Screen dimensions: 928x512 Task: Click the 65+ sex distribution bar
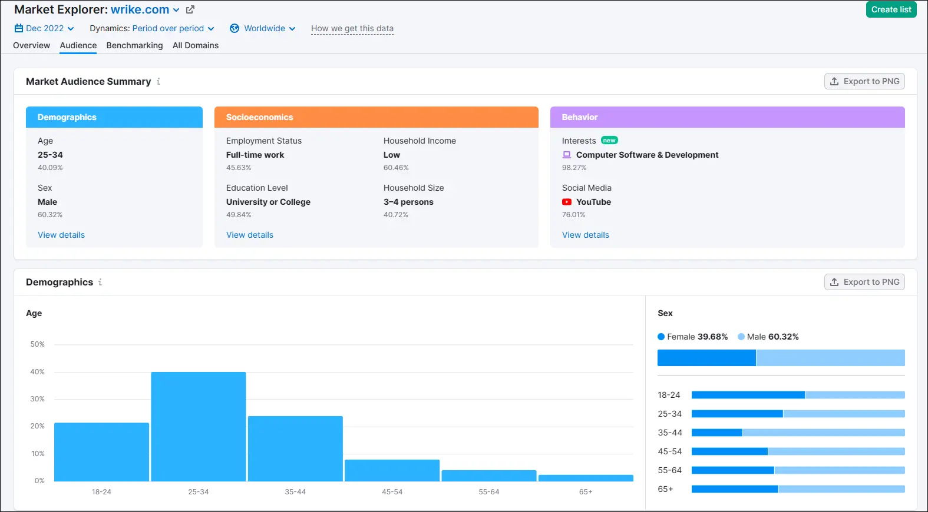pyautogui.click(x=798, y=489)
